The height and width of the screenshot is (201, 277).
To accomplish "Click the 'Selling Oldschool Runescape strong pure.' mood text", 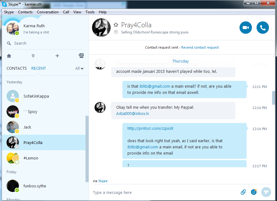I will coord(155,32).
